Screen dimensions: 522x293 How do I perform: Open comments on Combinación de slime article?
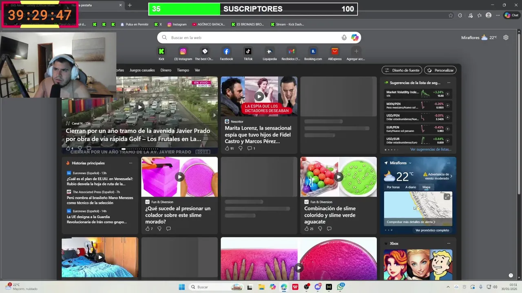pyautogui.click(x=329, y=229)
